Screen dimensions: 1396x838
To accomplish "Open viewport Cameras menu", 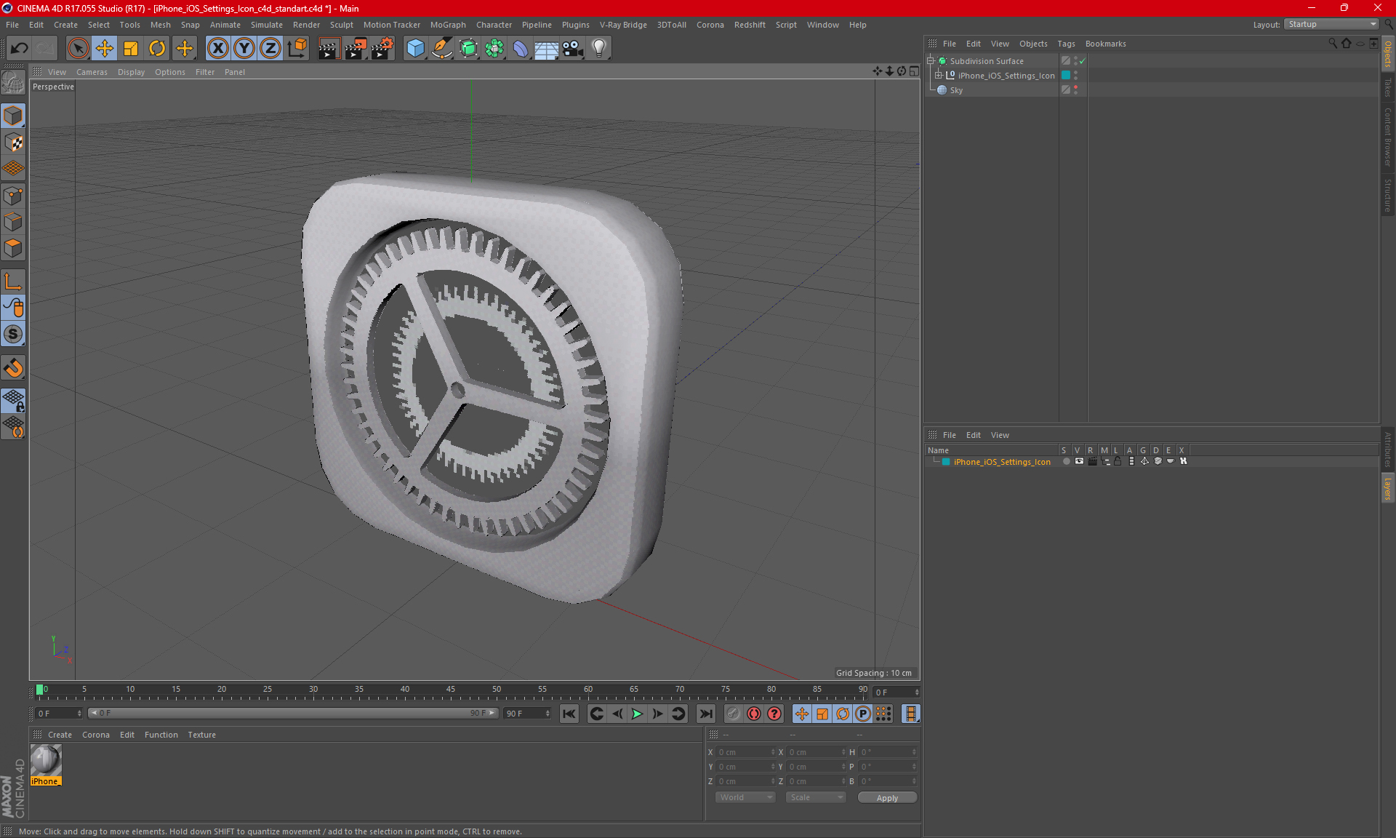I will (x=92, y=72).
